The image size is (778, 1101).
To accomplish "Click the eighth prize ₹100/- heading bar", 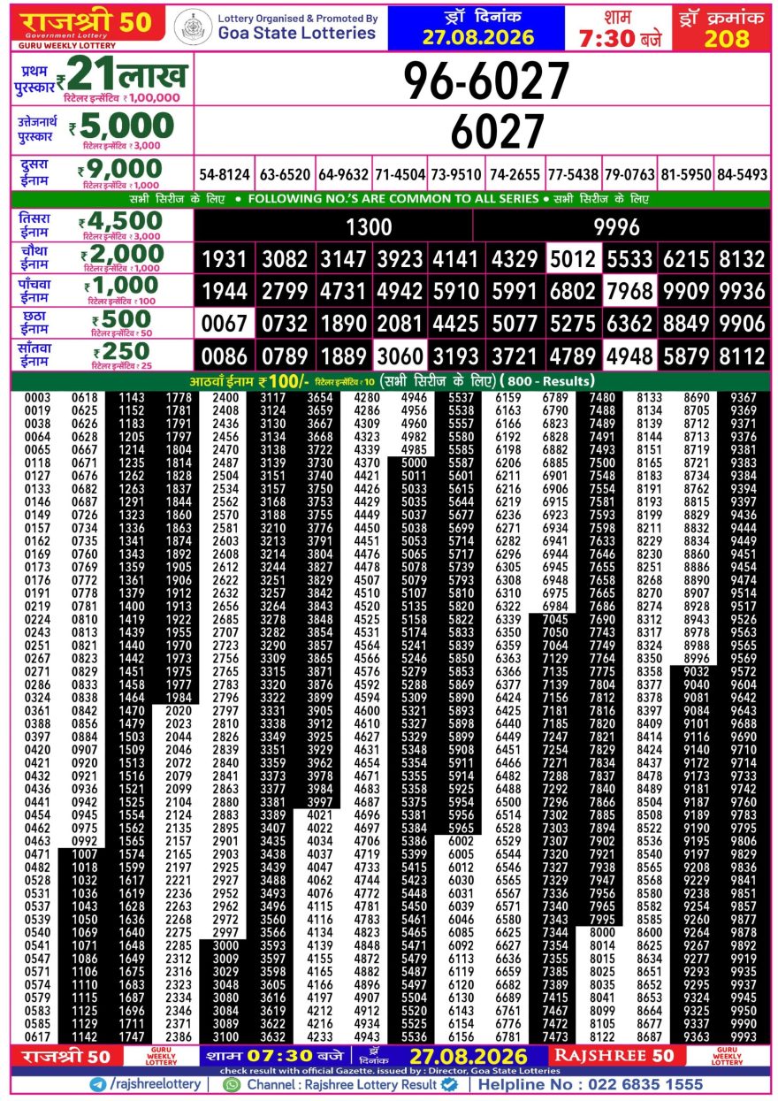I will 389,381.
